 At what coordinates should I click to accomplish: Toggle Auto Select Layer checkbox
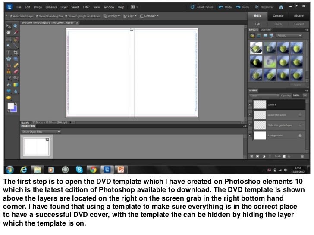tap(11, 16)
